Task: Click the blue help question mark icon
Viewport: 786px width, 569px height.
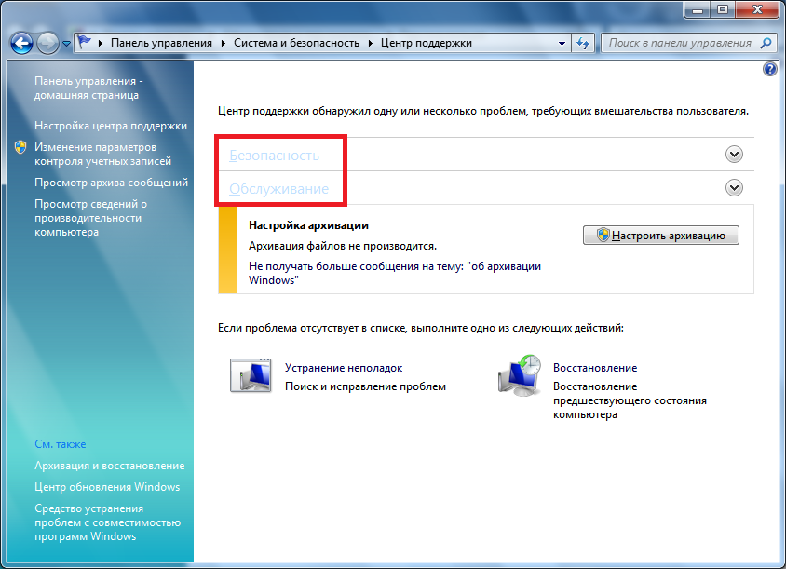Action: click(x=769, y=69)
